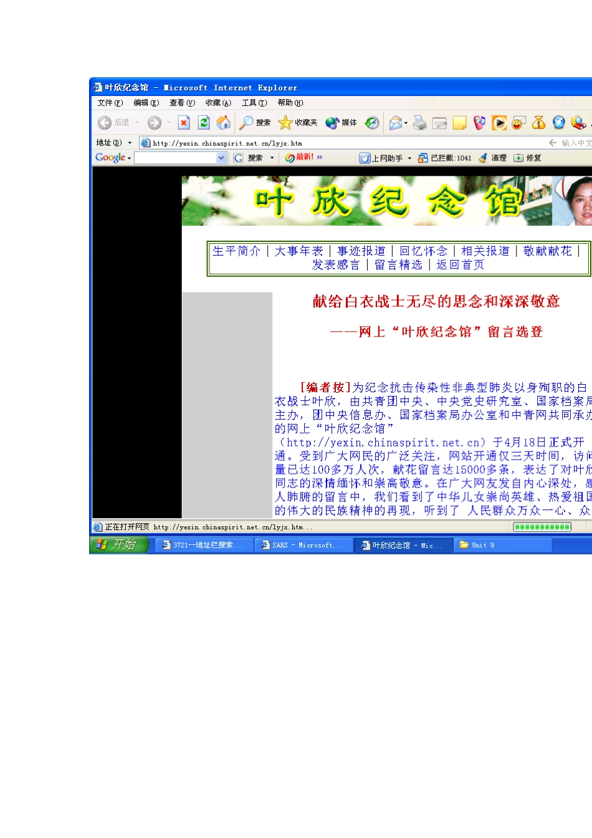Click the 最新! news button

tap(300, 158)
